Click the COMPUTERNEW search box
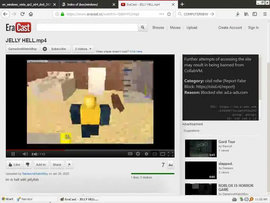 point(196,14)
